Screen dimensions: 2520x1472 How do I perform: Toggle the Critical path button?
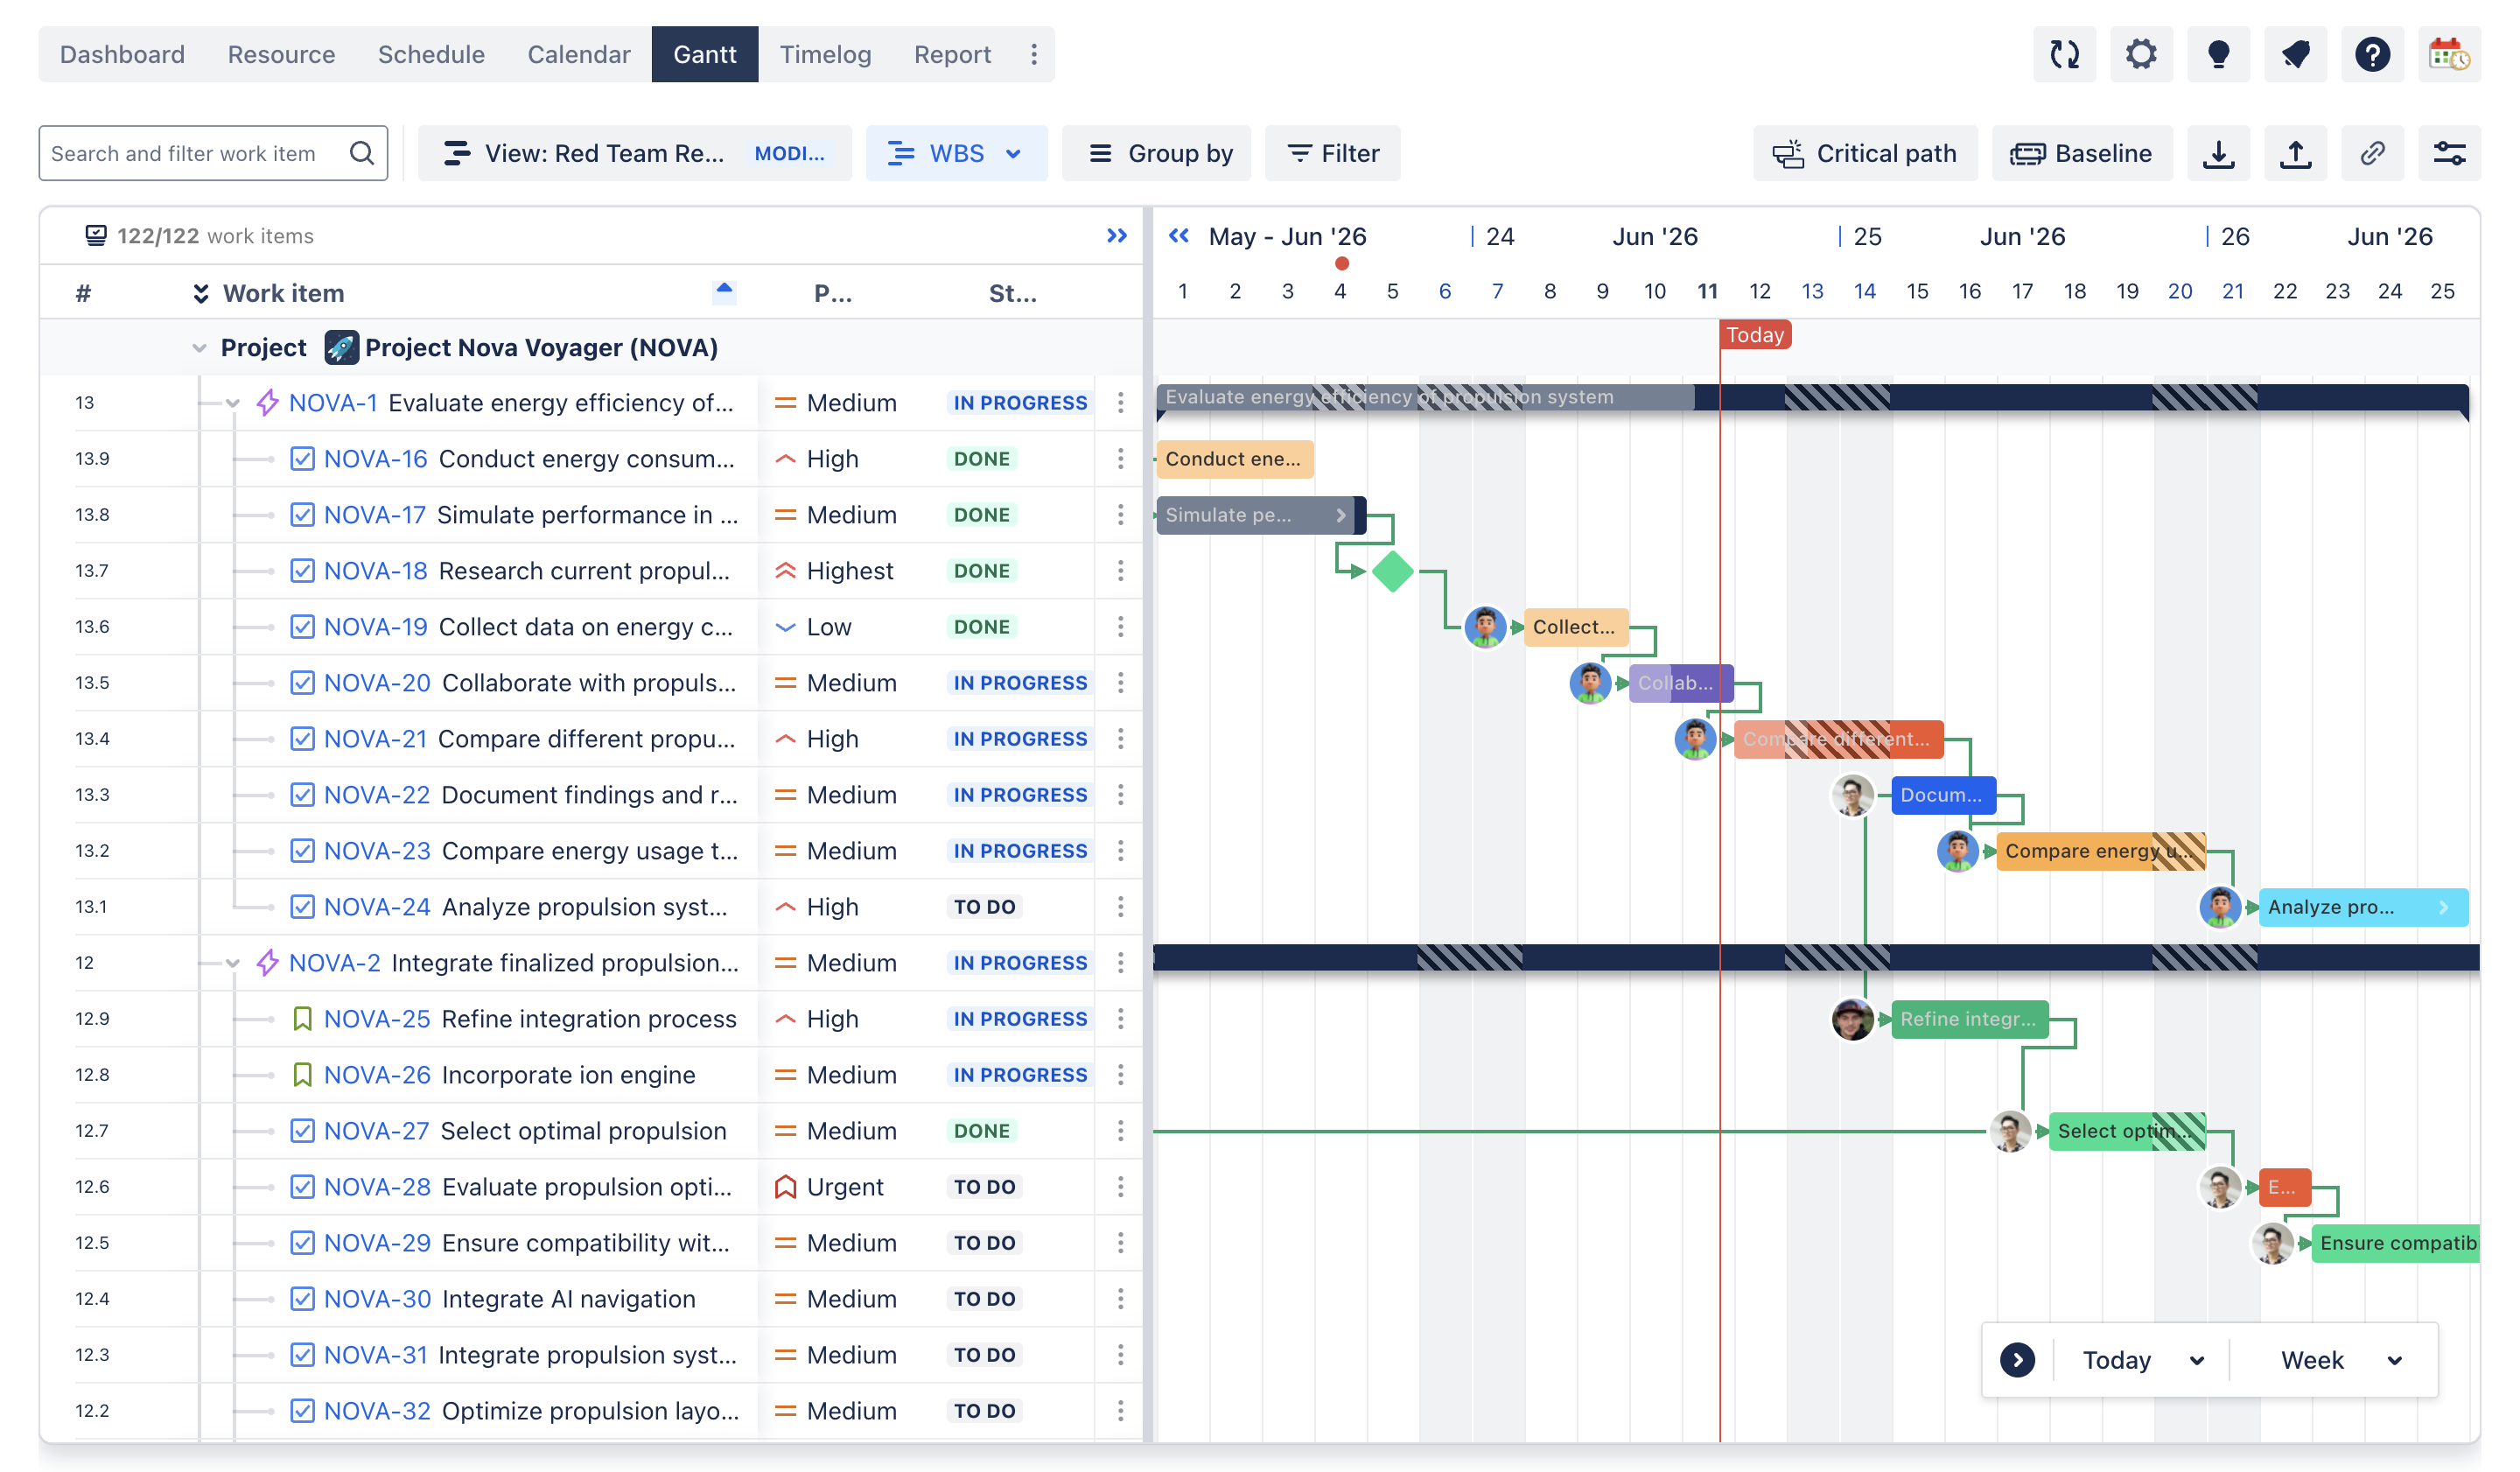tap(1864, 153)
